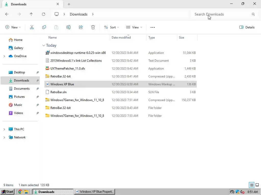Expand the This PC tree node

4,129
